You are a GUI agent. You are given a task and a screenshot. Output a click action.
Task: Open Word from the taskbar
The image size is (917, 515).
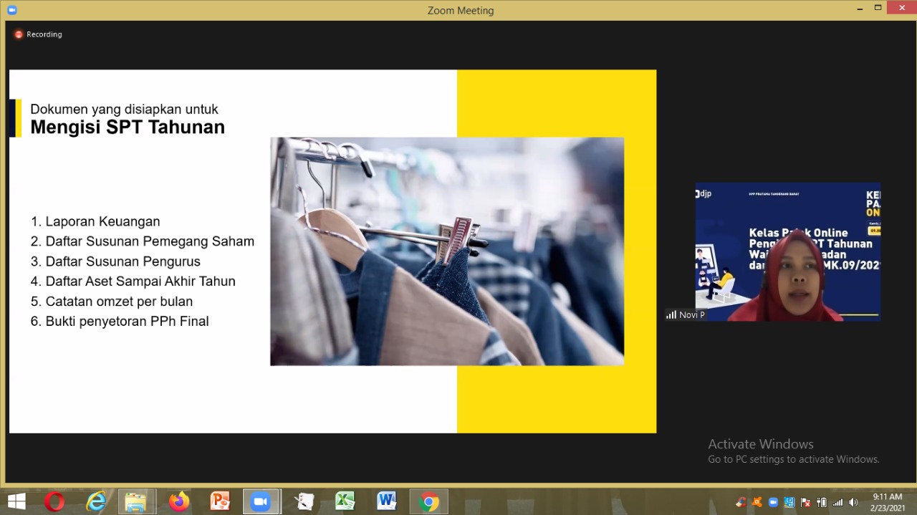(387, 502)
